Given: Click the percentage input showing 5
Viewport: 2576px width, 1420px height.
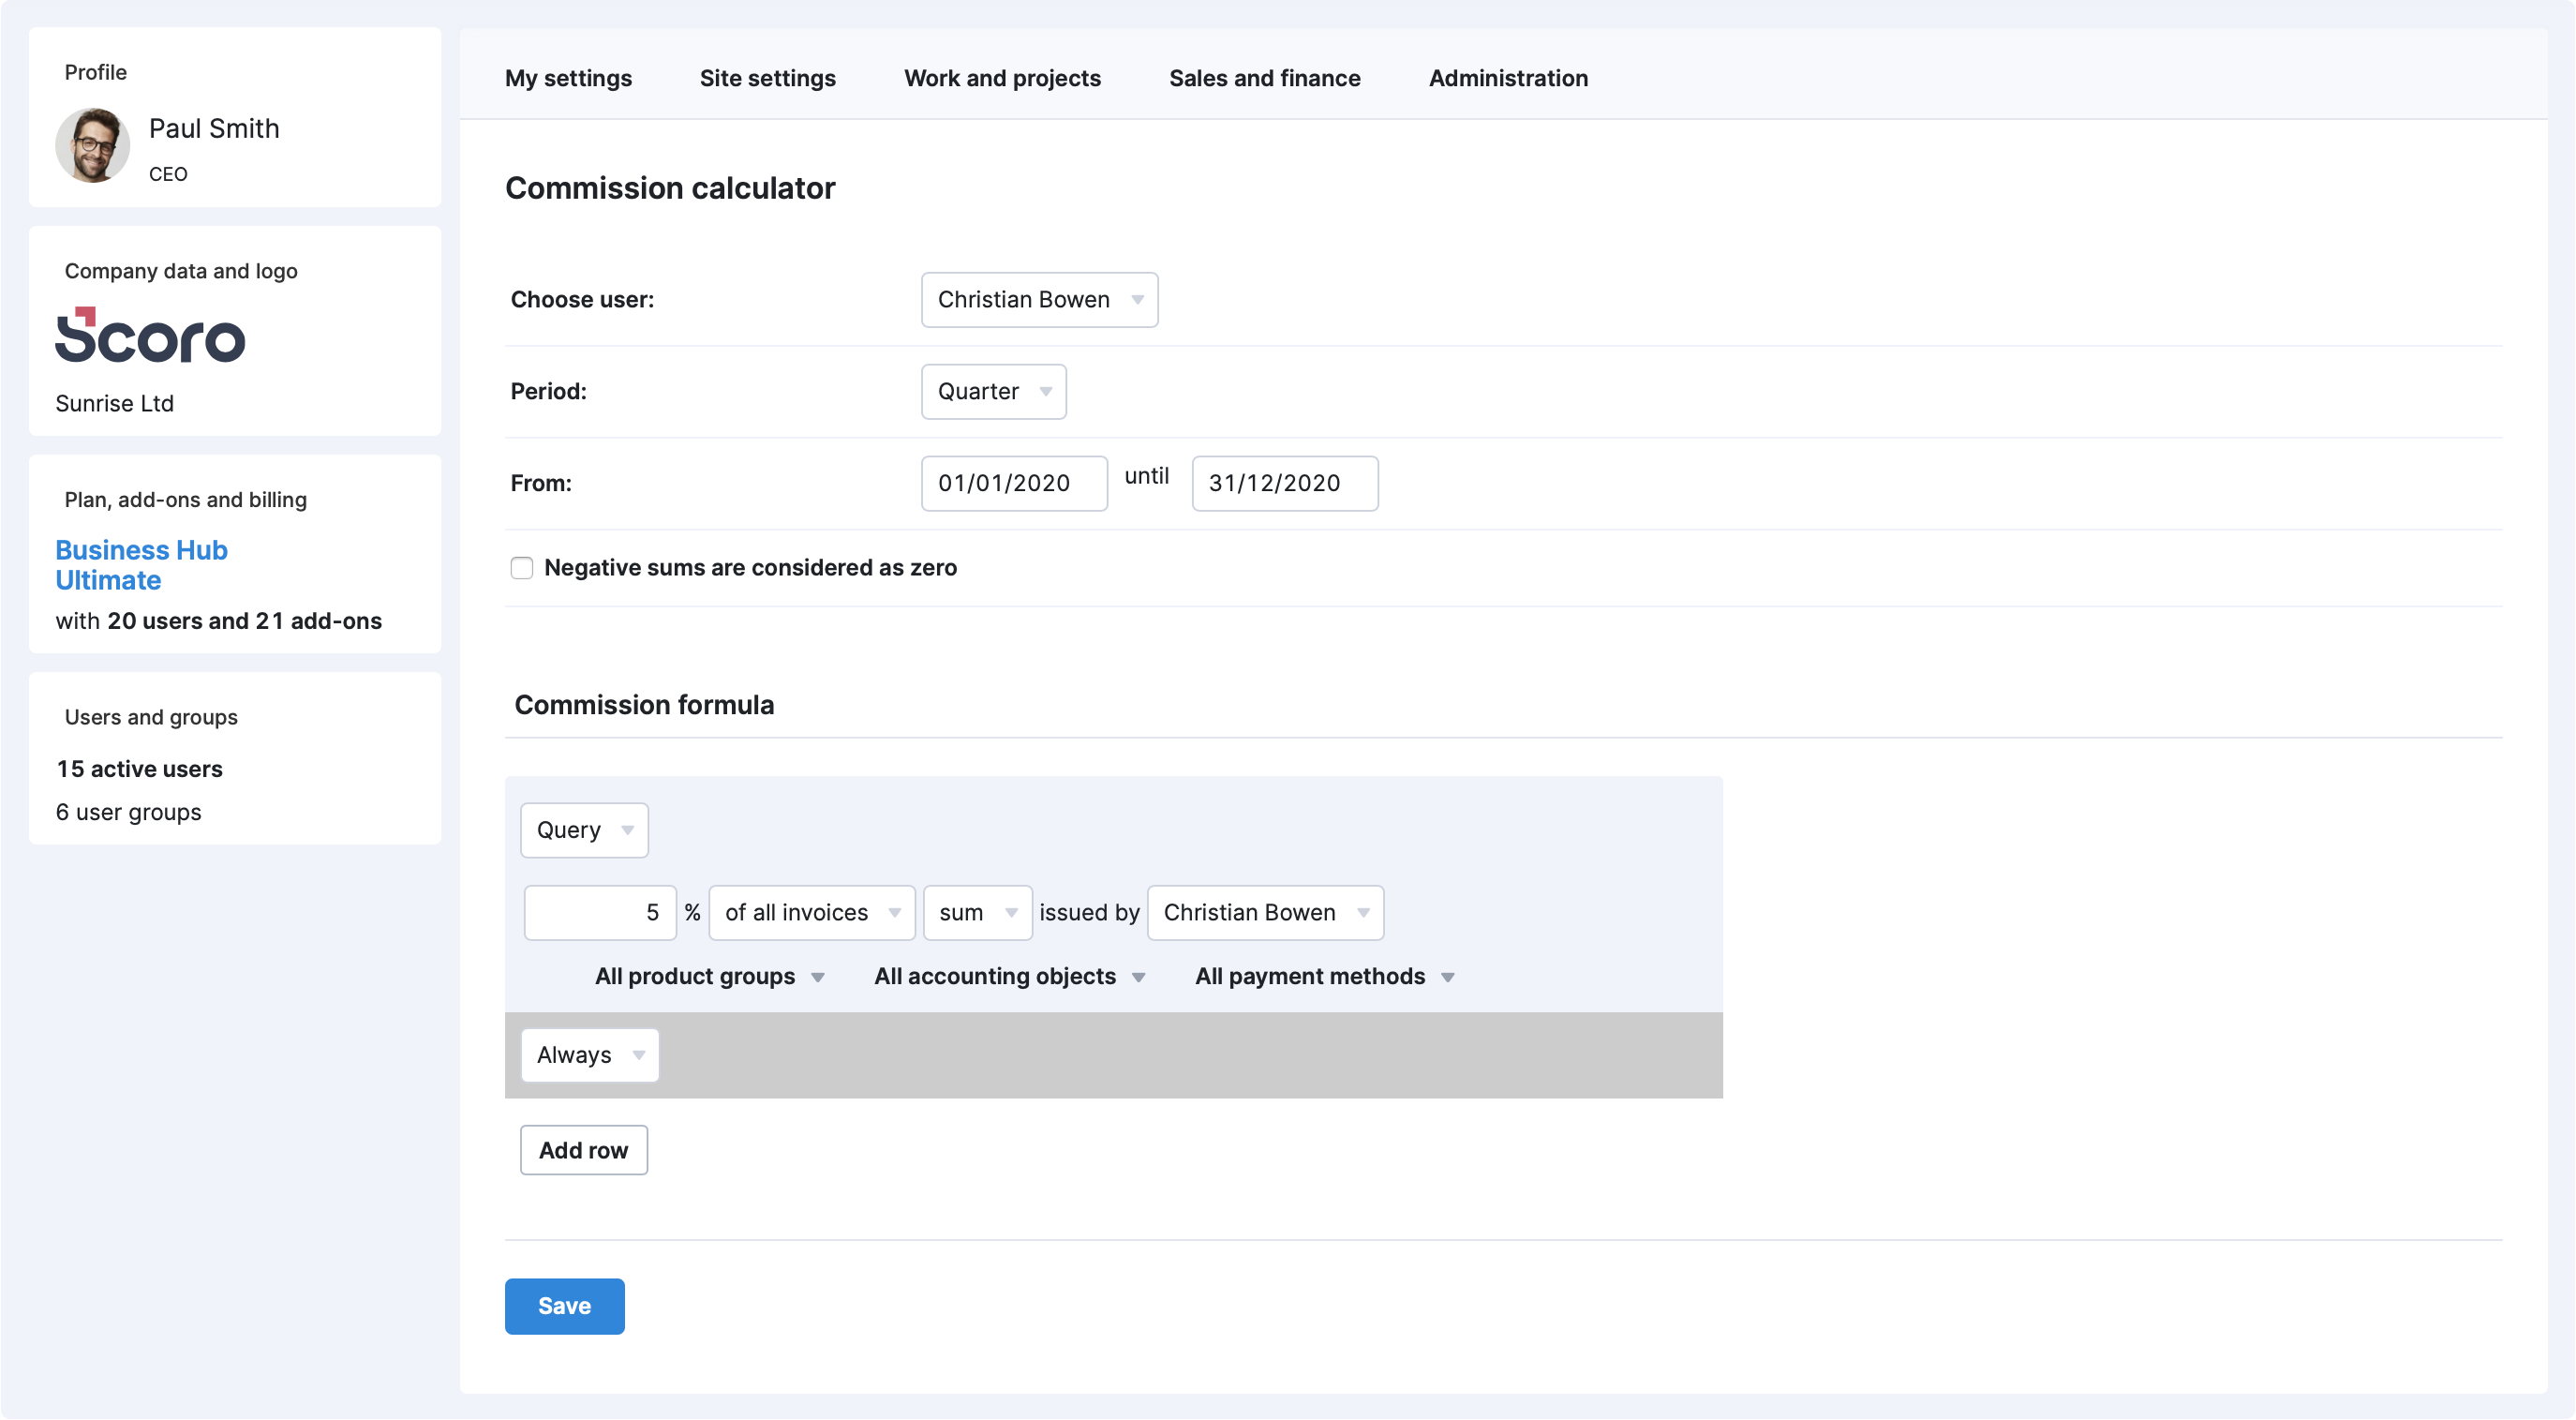Looking at the screenshot, I should click(600, 912).
